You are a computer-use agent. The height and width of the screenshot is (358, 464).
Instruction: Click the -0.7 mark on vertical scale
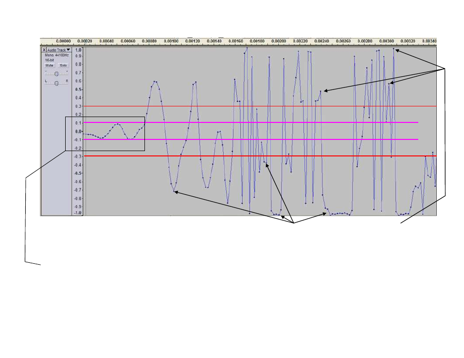pyautogui.click(x=77, y=190)
